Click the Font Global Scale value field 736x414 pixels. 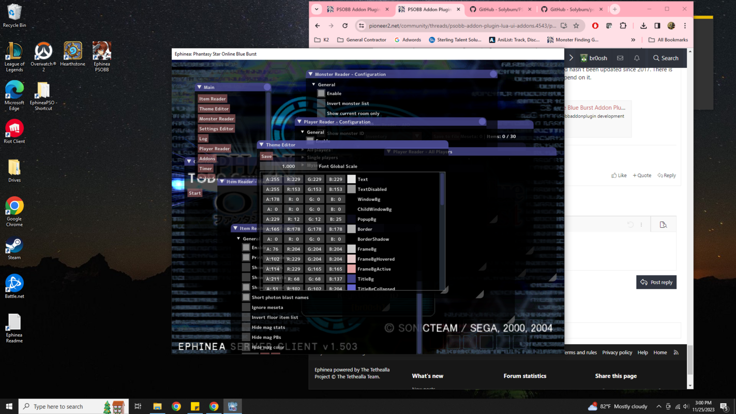coord(289,166)
